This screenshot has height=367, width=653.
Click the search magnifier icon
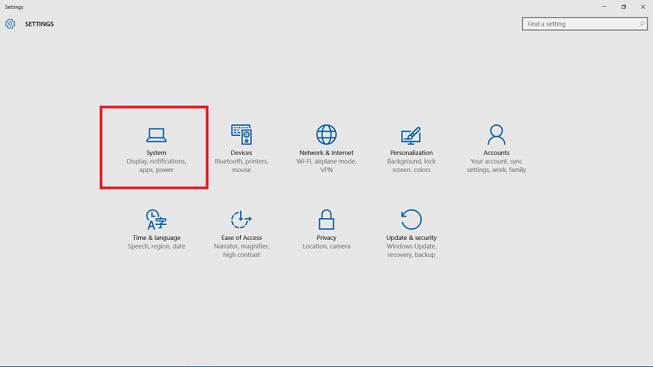click(x=641, y=24)
